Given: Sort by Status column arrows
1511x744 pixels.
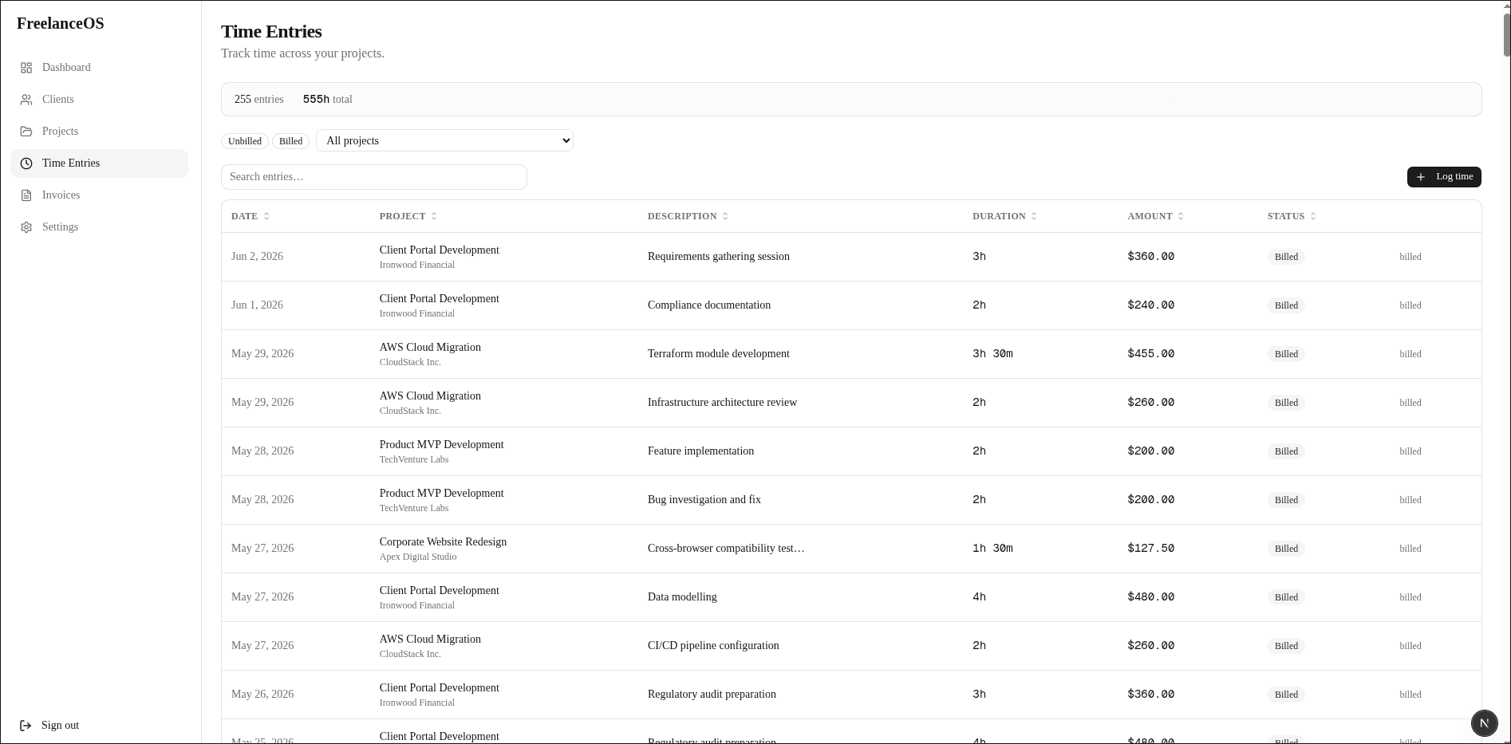Looking at the screenshot, I should (1313, 217).
